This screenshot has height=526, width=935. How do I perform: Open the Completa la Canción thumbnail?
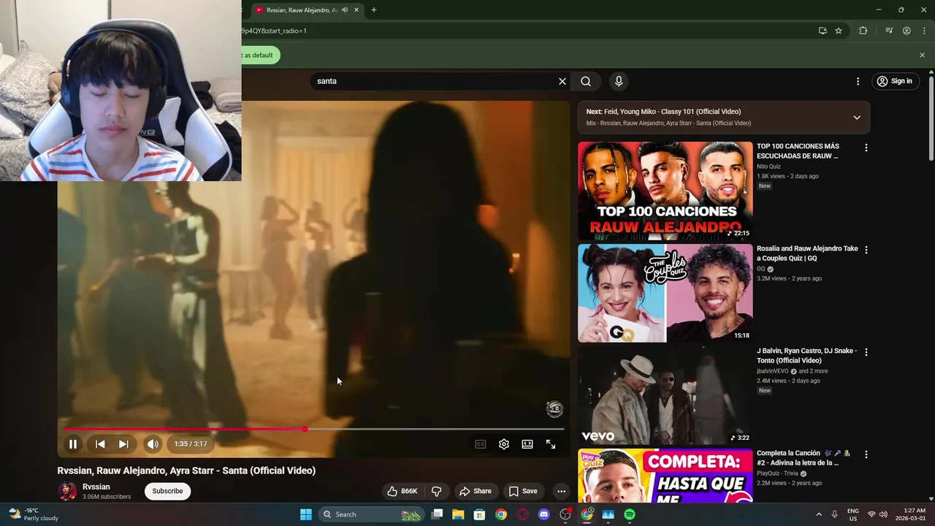coord(665,476)
